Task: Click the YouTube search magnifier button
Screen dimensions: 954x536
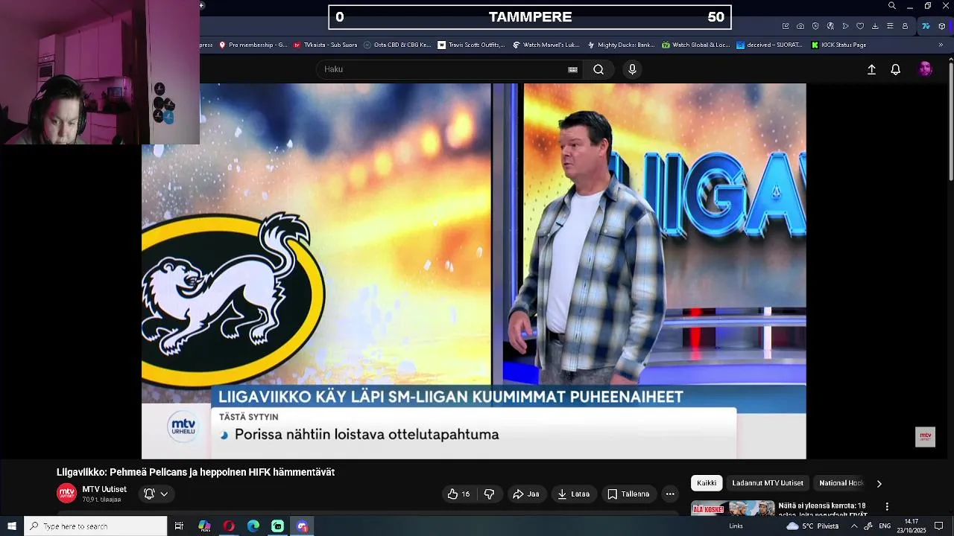Action: pos(598,69)
